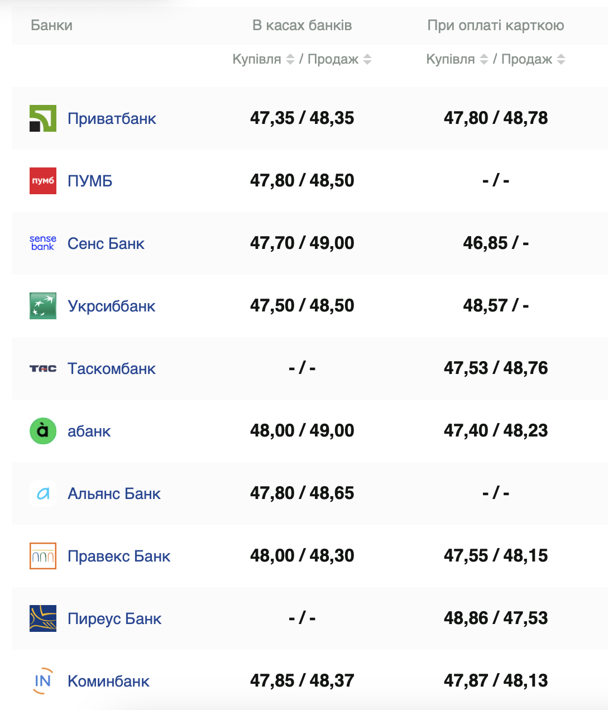Click the blue Пиреус Банк logo
This screenshot has height=710, width=608.
click(x=43, y=618)
